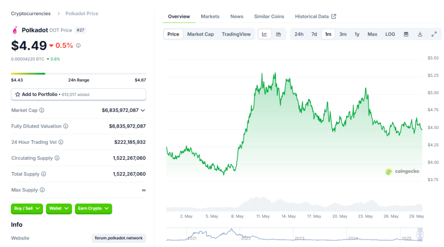
Task: Click the Max Supply infinity value
Action: click(x=144, y=190)
